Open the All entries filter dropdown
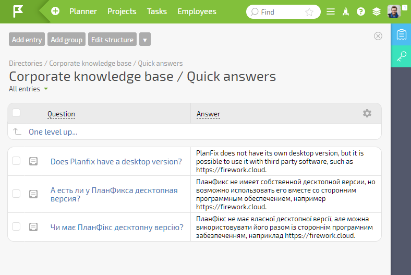 coord(28,89)
